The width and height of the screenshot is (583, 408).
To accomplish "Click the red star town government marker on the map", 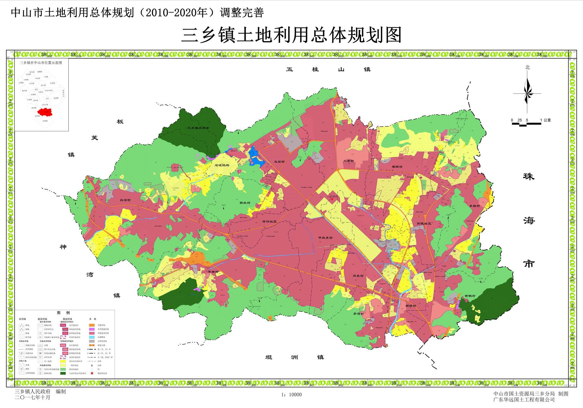I will click(332, 199).
